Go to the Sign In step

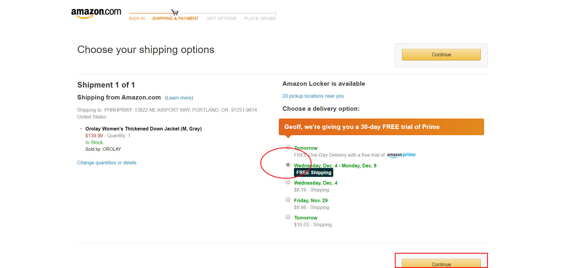(x=137, y=18)
